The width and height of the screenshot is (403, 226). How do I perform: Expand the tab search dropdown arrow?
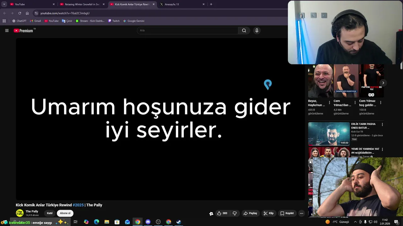point(4,4)
